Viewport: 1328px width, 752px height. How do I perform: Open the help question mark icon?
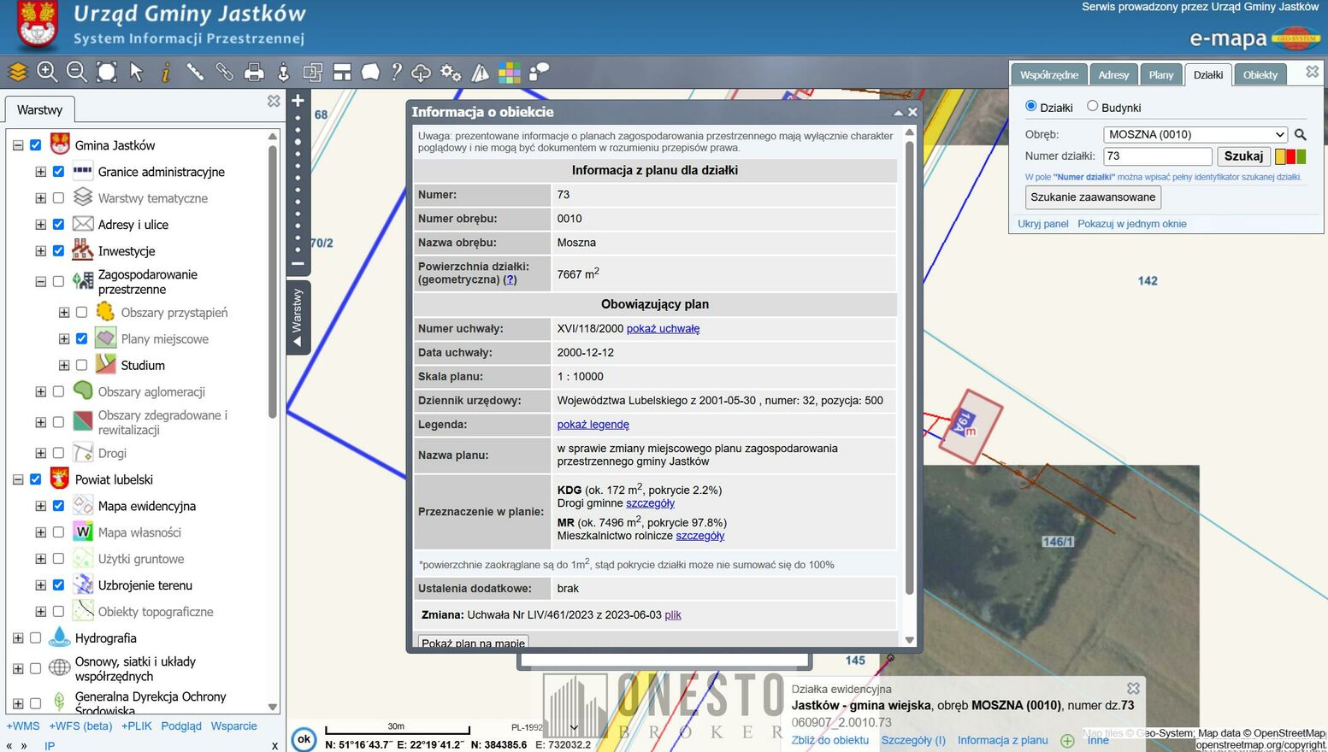click(x=396, y=73)
